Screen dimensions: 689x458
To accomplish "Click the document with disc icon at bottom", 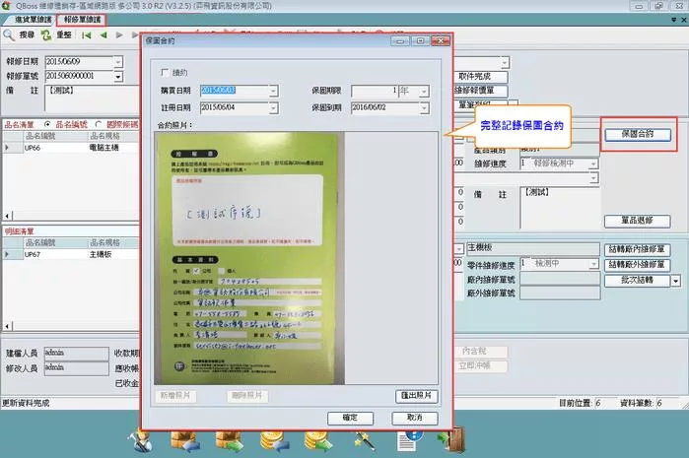I will (x=413, y=441).
